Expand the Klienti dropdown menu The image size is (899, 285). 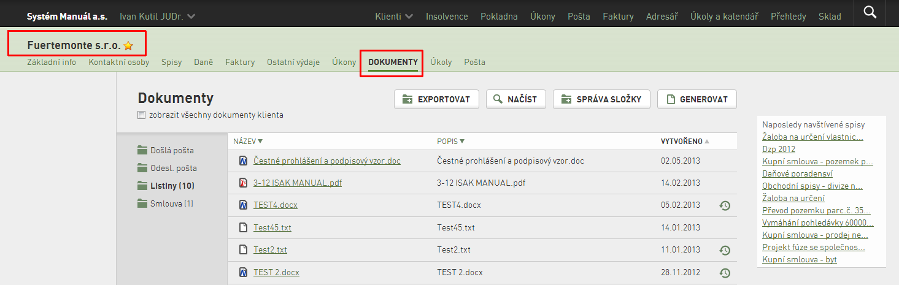pyautogui.click(x=394, y=17)
